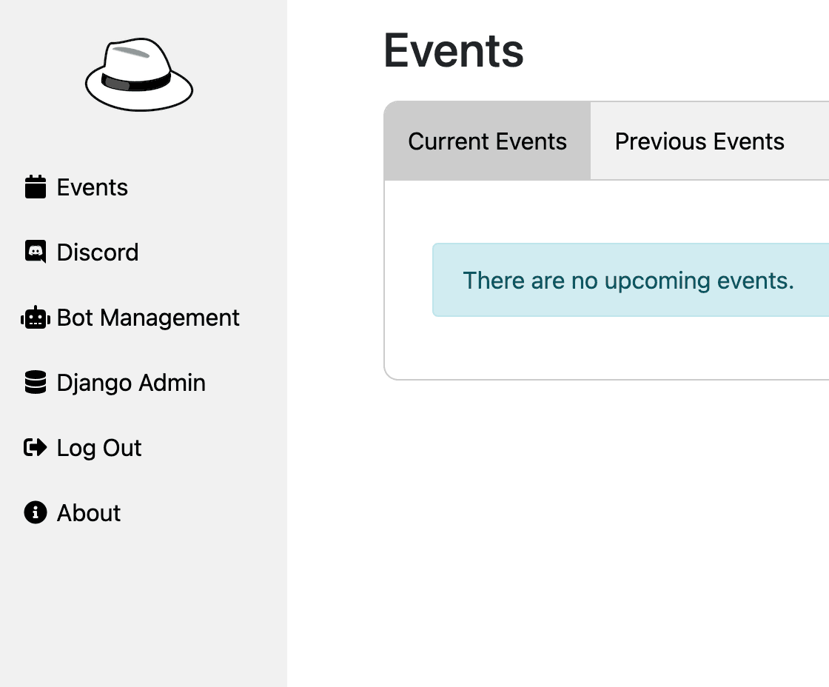
Task: Click the Log Out arrow icon
Action: point(36,447)
